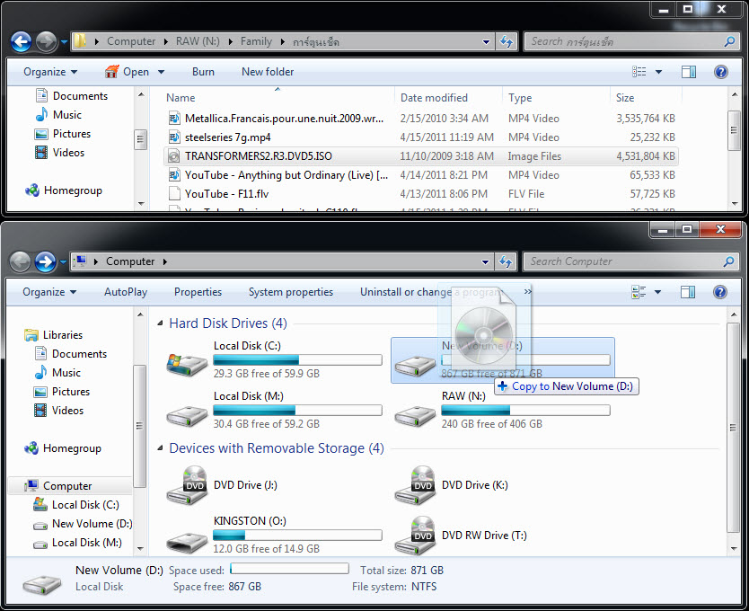
Task: Click KINGSTON (O:) capacity bar
Action: pyautogui.click(x=297, y=535)
